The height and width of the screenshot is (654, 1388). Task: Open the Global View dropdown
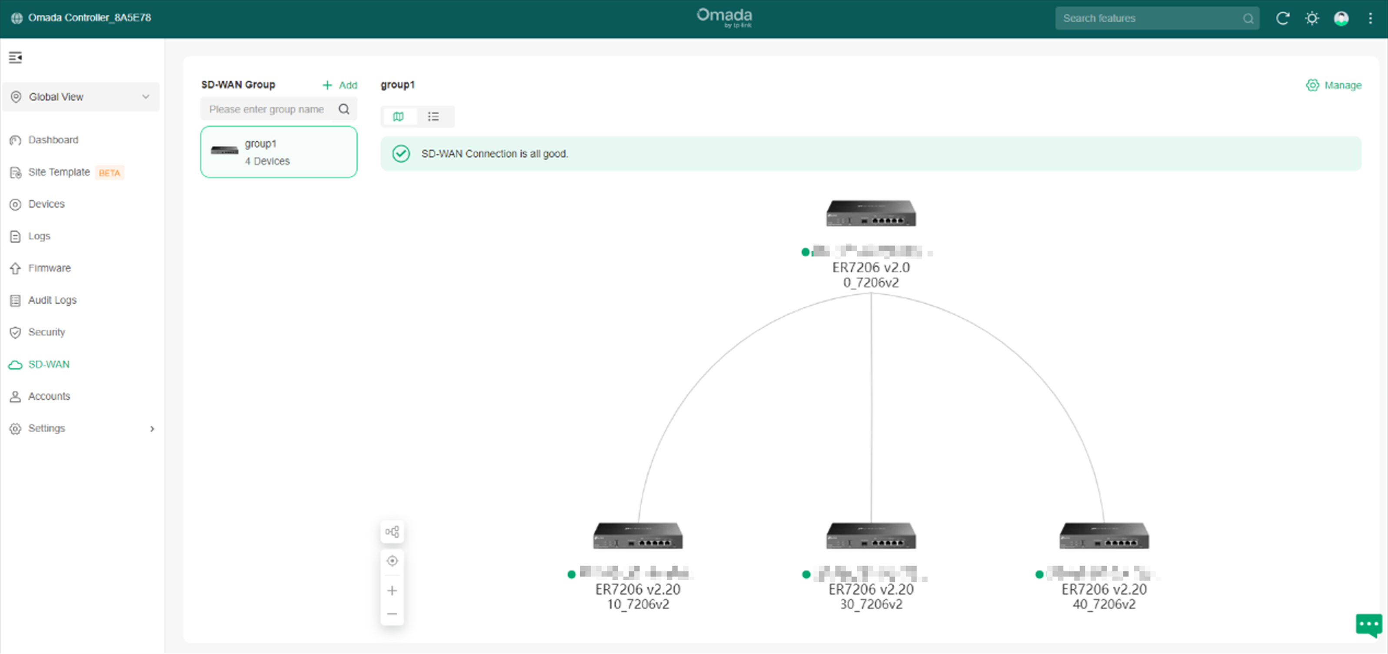tap(81, 97)
